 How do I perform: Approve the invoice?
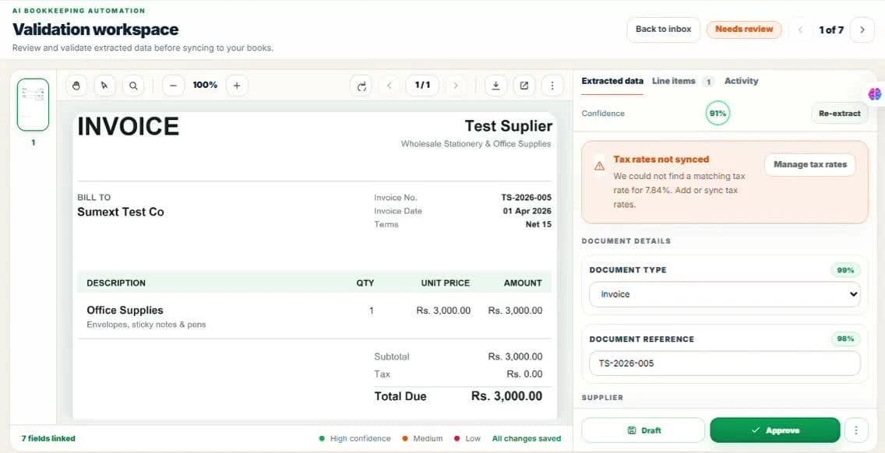[x=775, y=430]
